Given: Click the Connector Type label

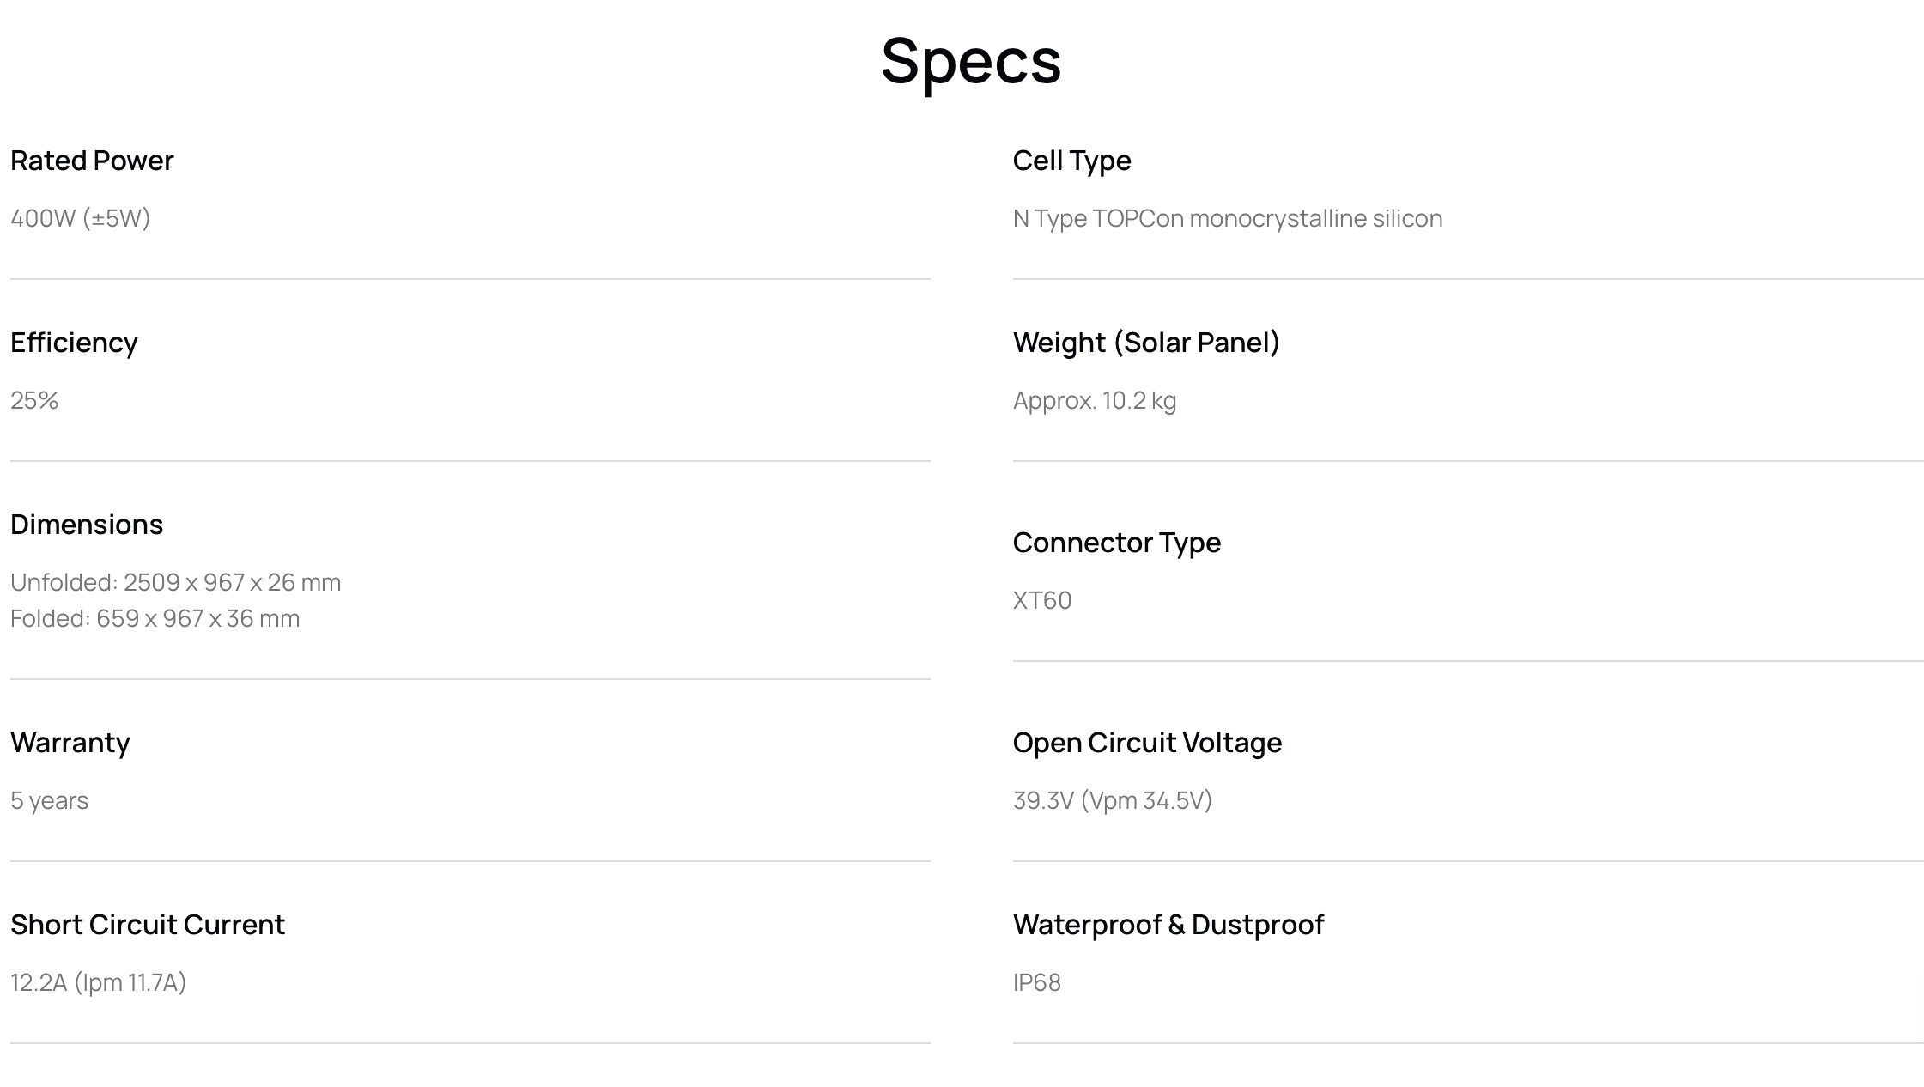Looking at the screenshot, I should pyautogui.click(x=1116, y=543).
